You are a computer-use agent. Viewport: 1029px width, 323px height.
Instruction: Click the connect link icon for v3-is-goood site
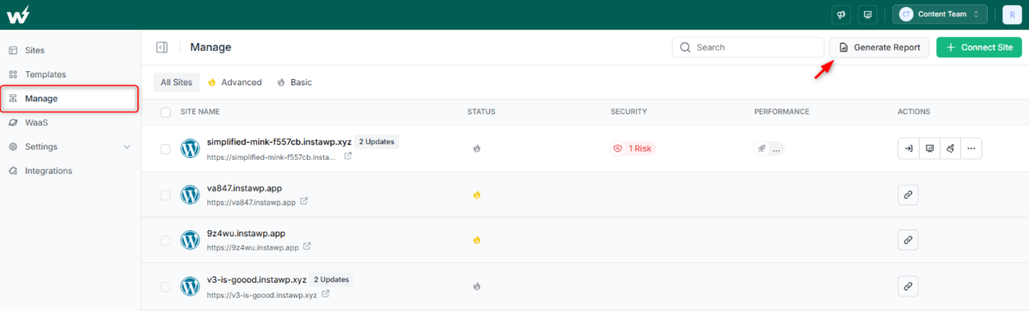point(909,286)
